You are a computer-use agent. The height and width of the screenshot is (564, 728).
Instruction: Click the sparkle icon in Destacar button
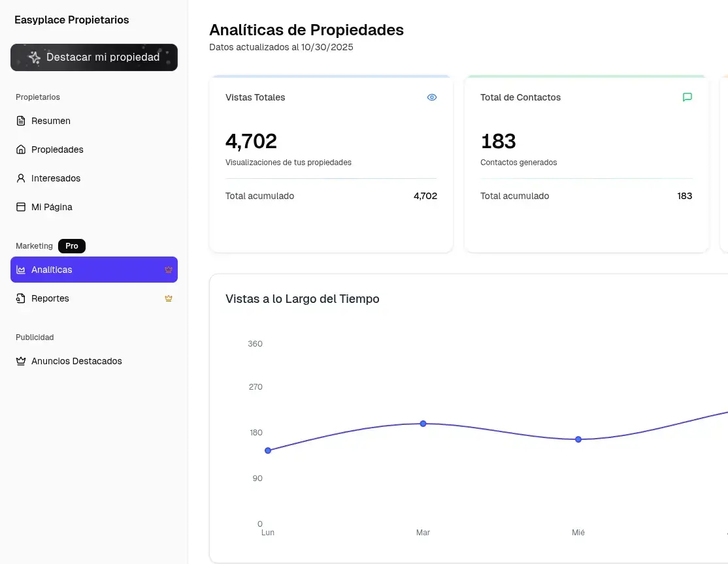[35, 57]
